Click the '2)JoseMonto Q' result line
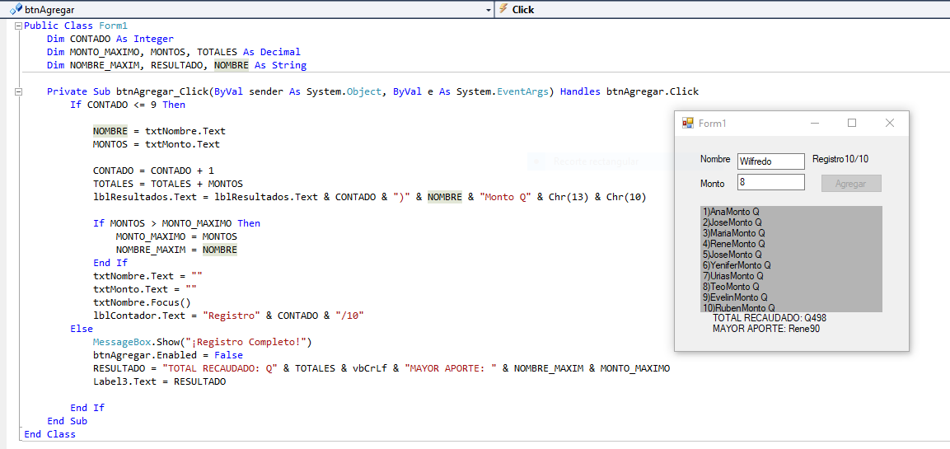The width and height of the screenshot is (950, 449). [732, 222]
